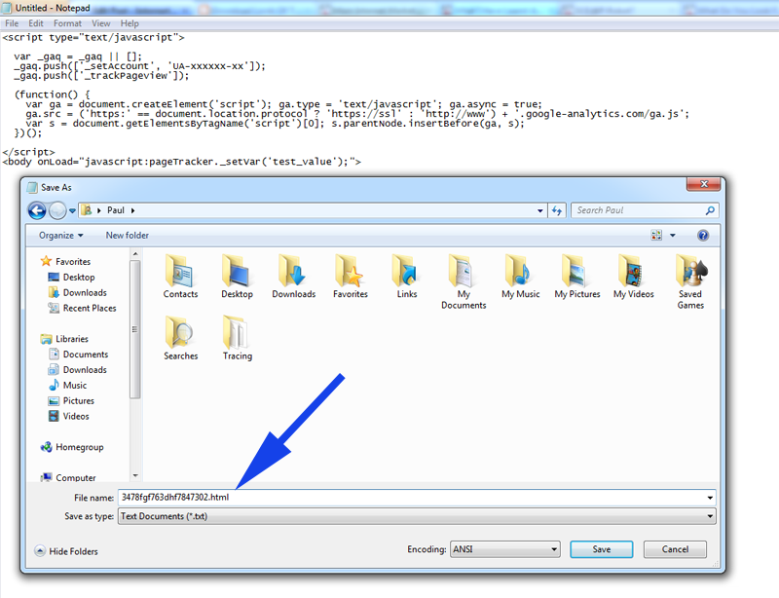Click the search magnifier icon

click(x=710, y=210)
